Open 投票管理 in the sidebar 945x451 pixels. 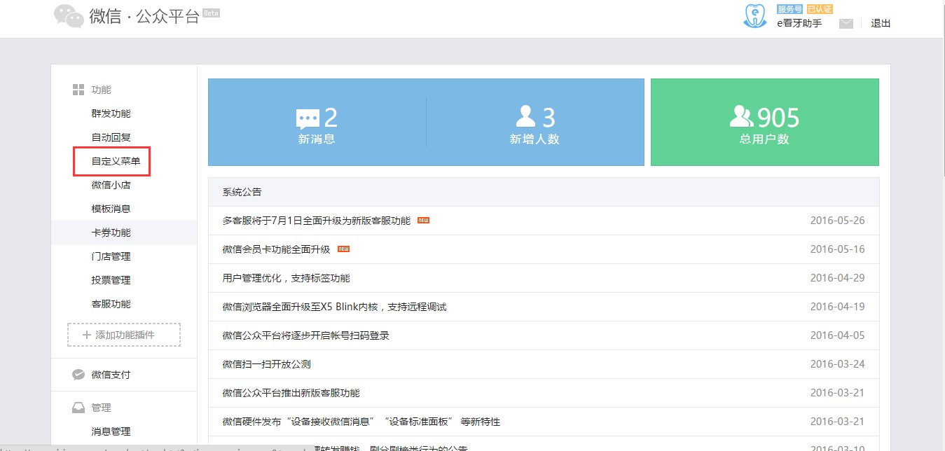coord(111,280)
